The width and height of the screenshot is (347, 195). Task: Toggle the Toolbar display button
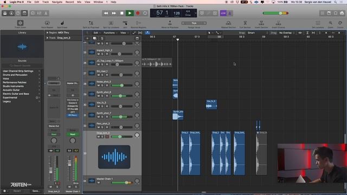(24, 13)
